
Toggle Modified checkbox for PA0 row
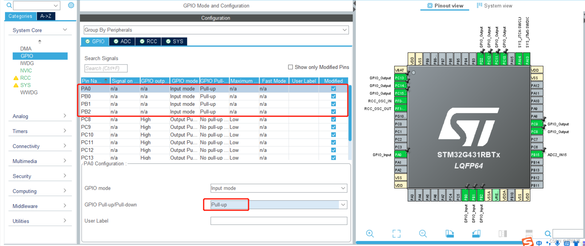334,89
